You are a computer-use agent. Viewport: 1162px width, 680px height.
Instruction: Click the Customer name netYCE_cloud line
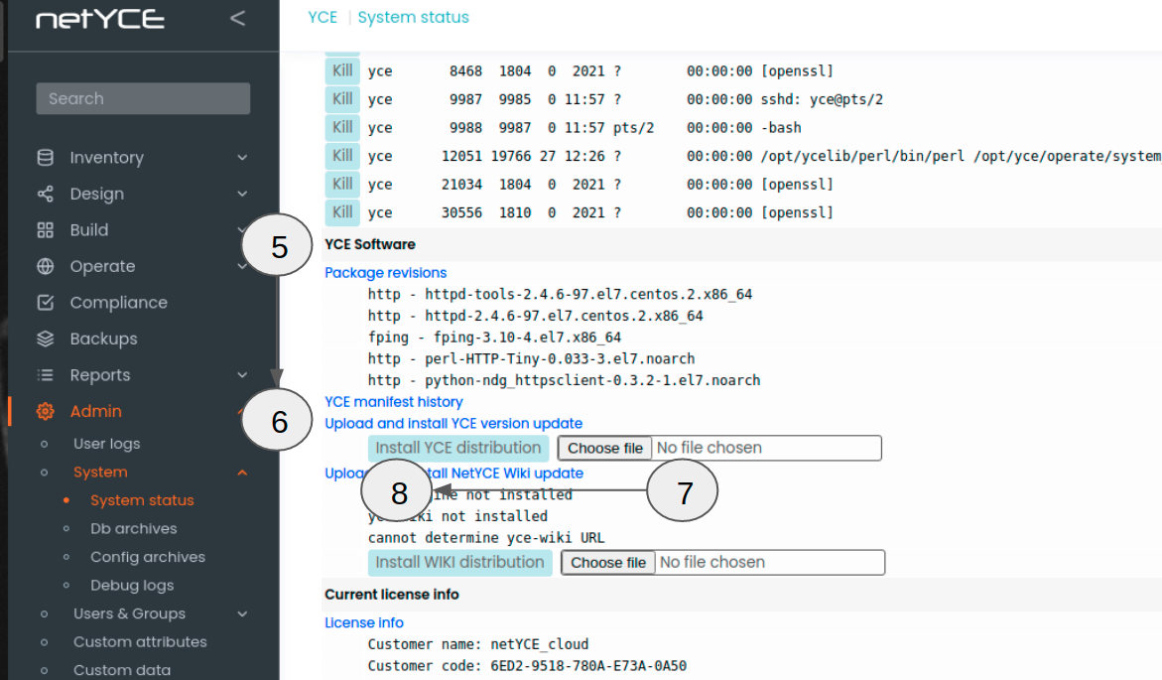[x=478, y=644]
